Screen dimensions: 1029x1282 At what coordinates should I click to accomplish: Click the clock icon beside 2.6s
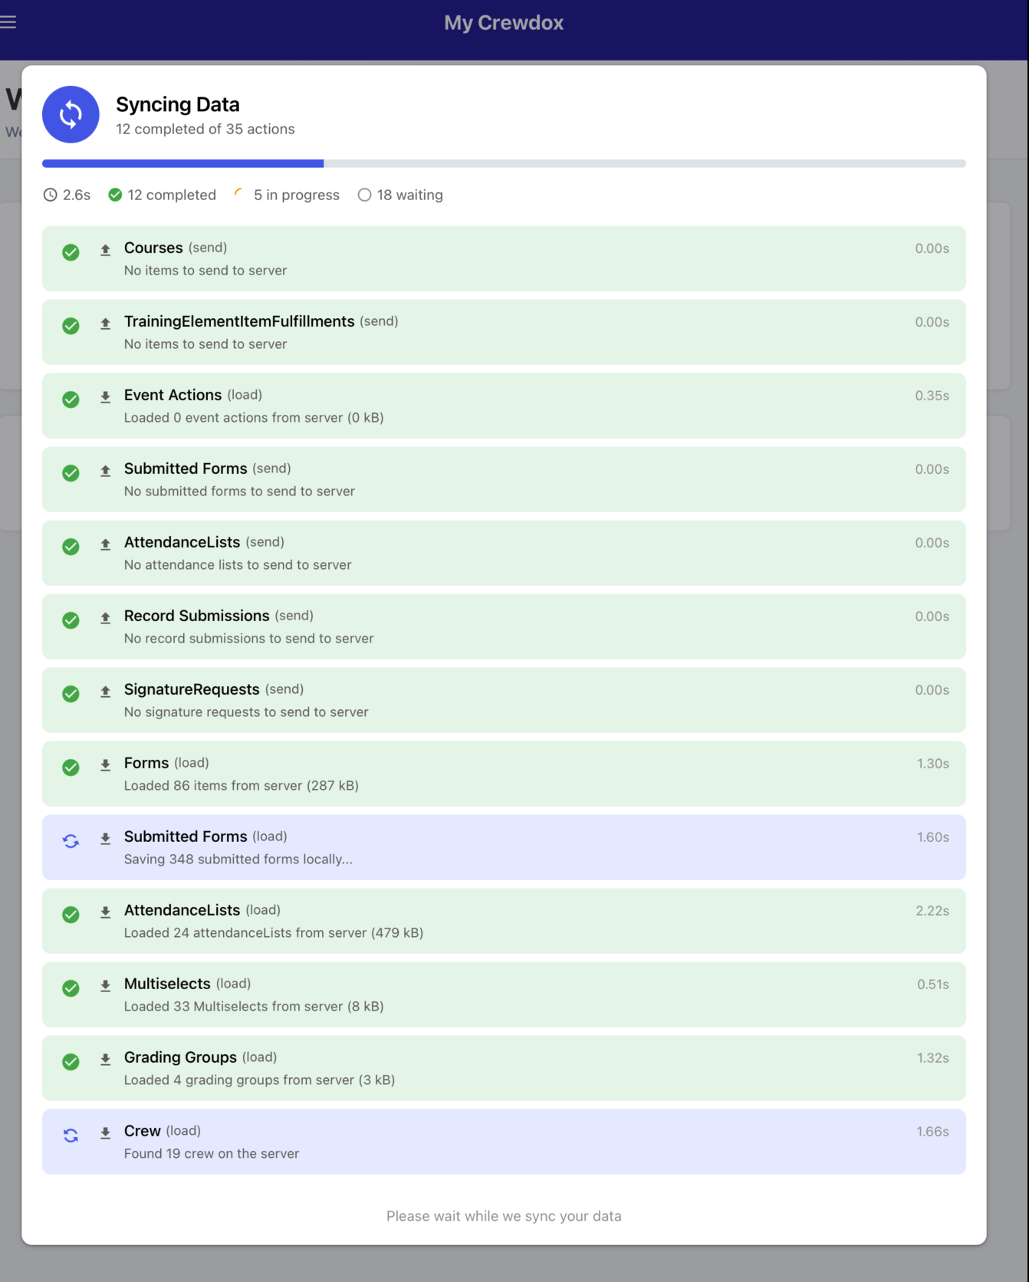click(x=50, y=195)
